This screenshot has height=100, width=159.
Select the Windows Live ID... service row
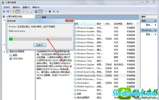coord(105,35)
